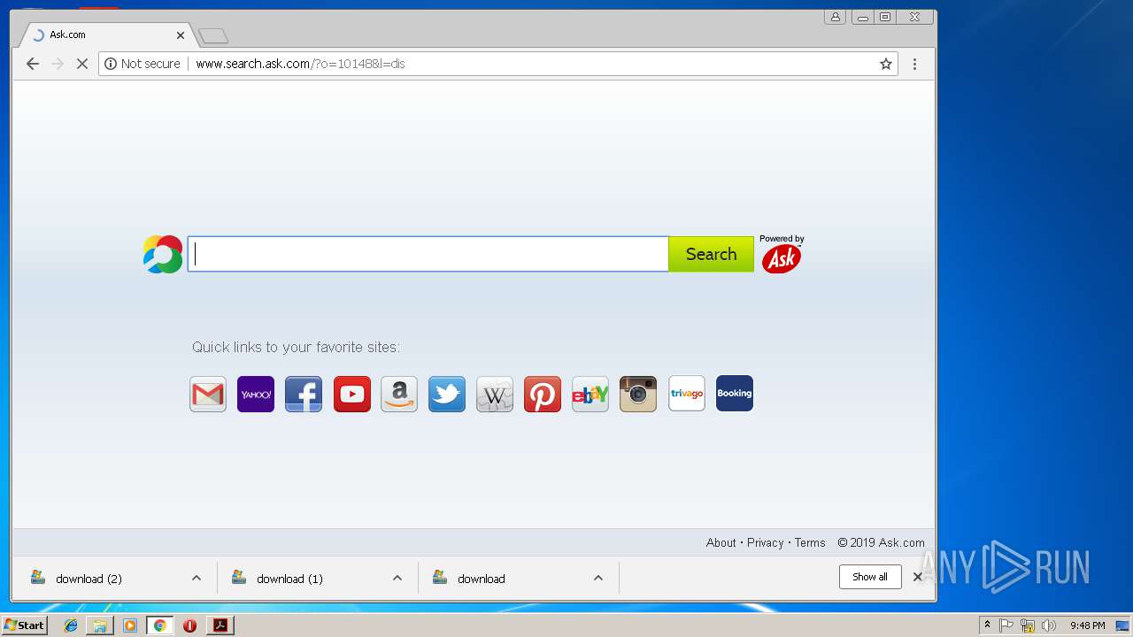Click the red Ask logo
This screenshot has height=637, width=1133.
782,258
